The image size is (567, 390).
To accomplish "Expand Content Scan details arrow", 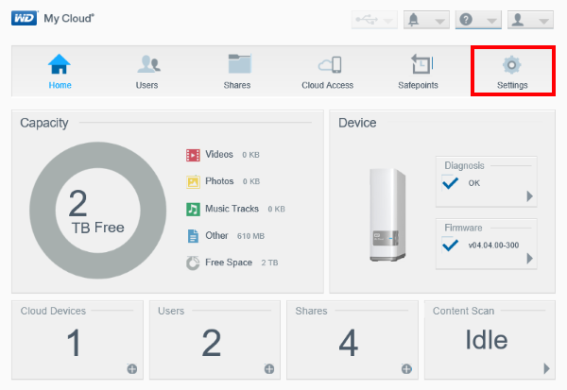I will tap(547, 368).
